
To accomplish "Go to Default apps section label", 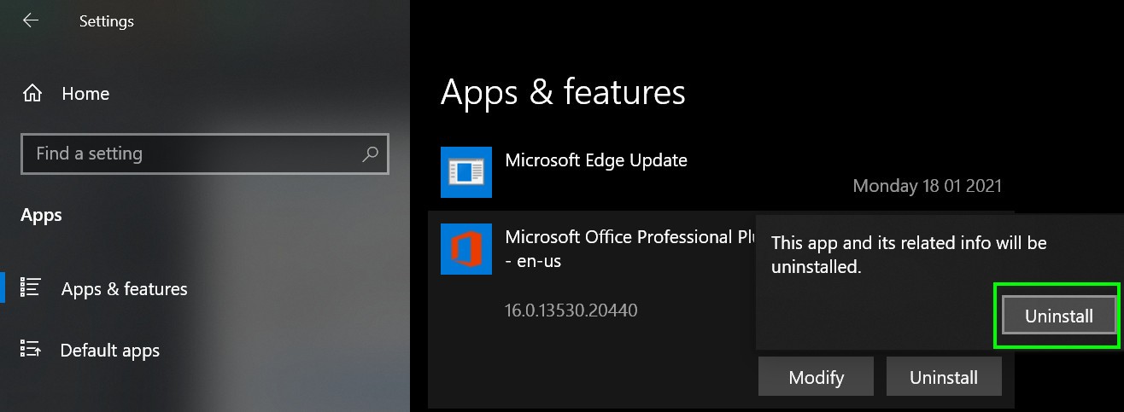I will click(x=110, y=351).
